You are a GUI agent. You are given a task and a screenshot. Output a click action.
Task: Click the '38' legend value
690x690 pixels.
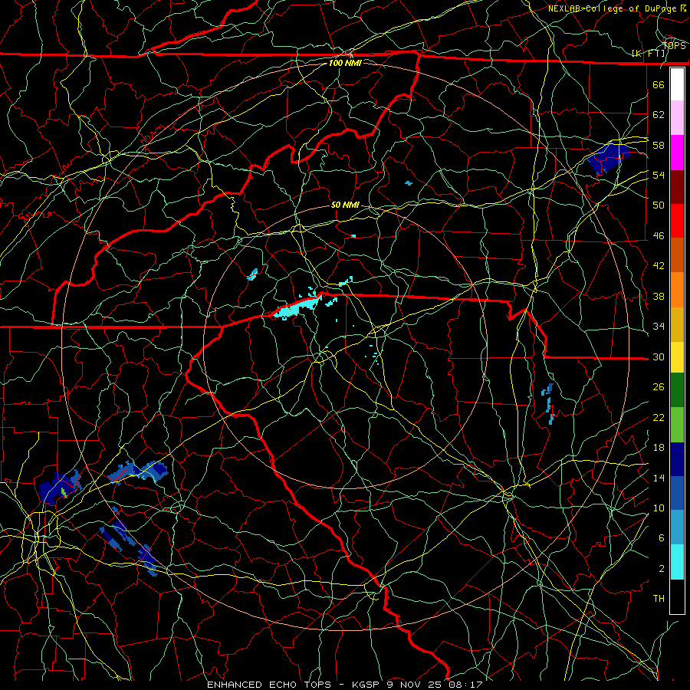659,296
